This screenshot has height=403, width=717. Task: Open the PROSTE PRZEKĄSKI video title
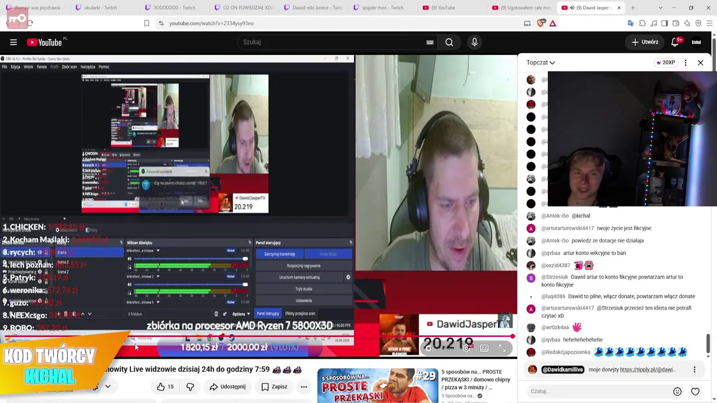click(x=476, y=379)
